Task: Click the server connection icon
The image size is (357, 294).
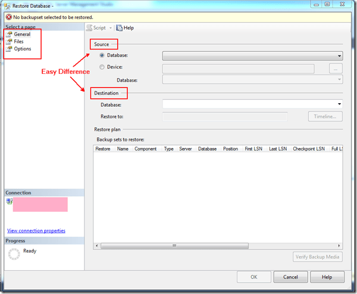Action: 9,202
